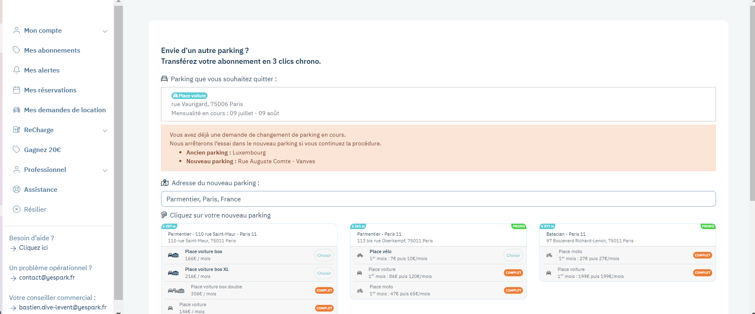Click the charging station icon for ReCharge
The height and width of the screenshot is (314, 755).
pos(17,130)
